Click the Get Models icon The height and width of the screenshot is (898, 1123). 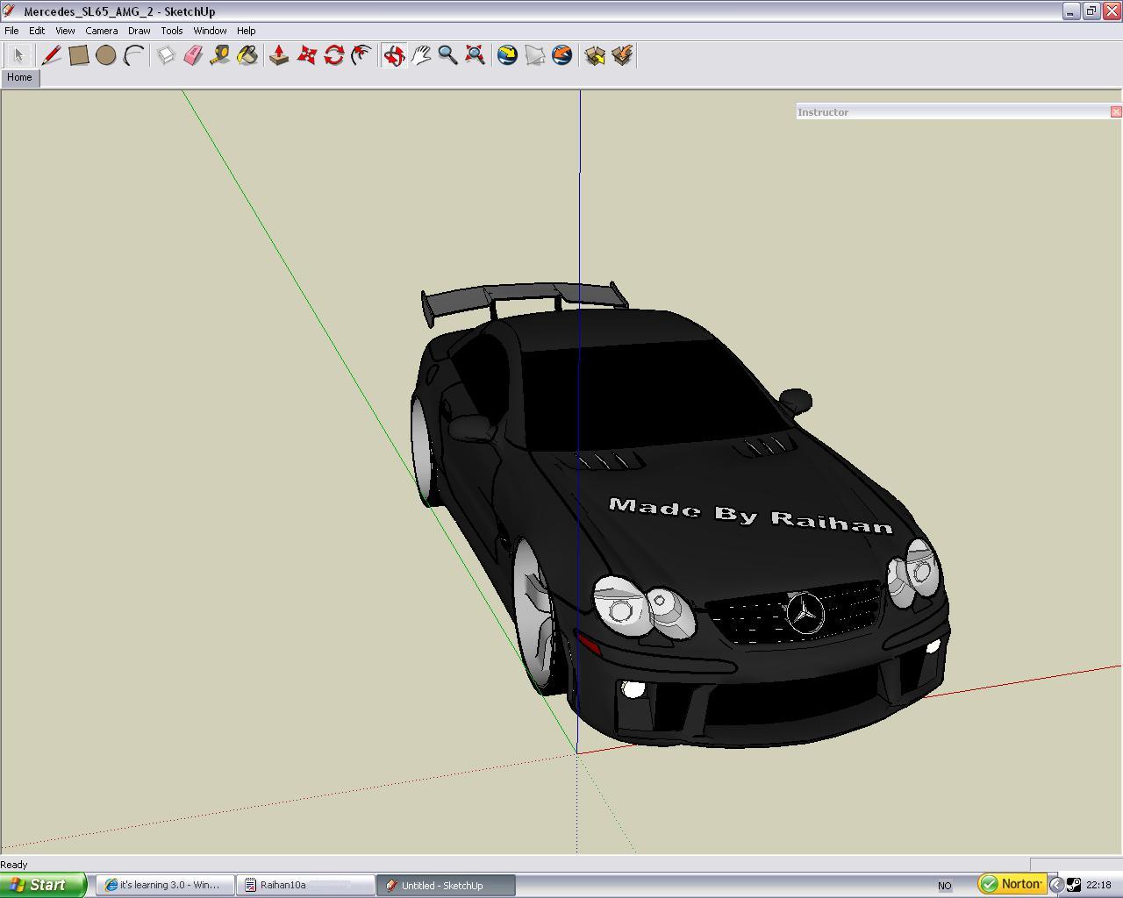[595, 55]
